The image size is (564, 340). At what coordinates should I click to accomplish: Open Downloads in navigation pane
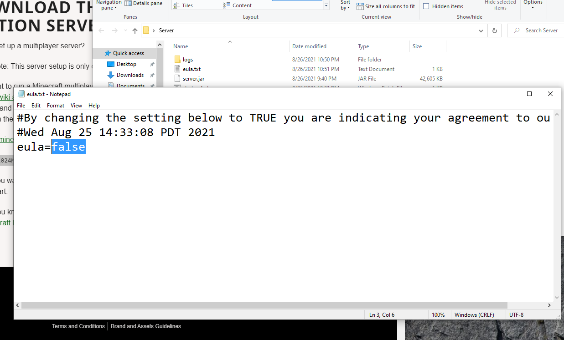130,75
